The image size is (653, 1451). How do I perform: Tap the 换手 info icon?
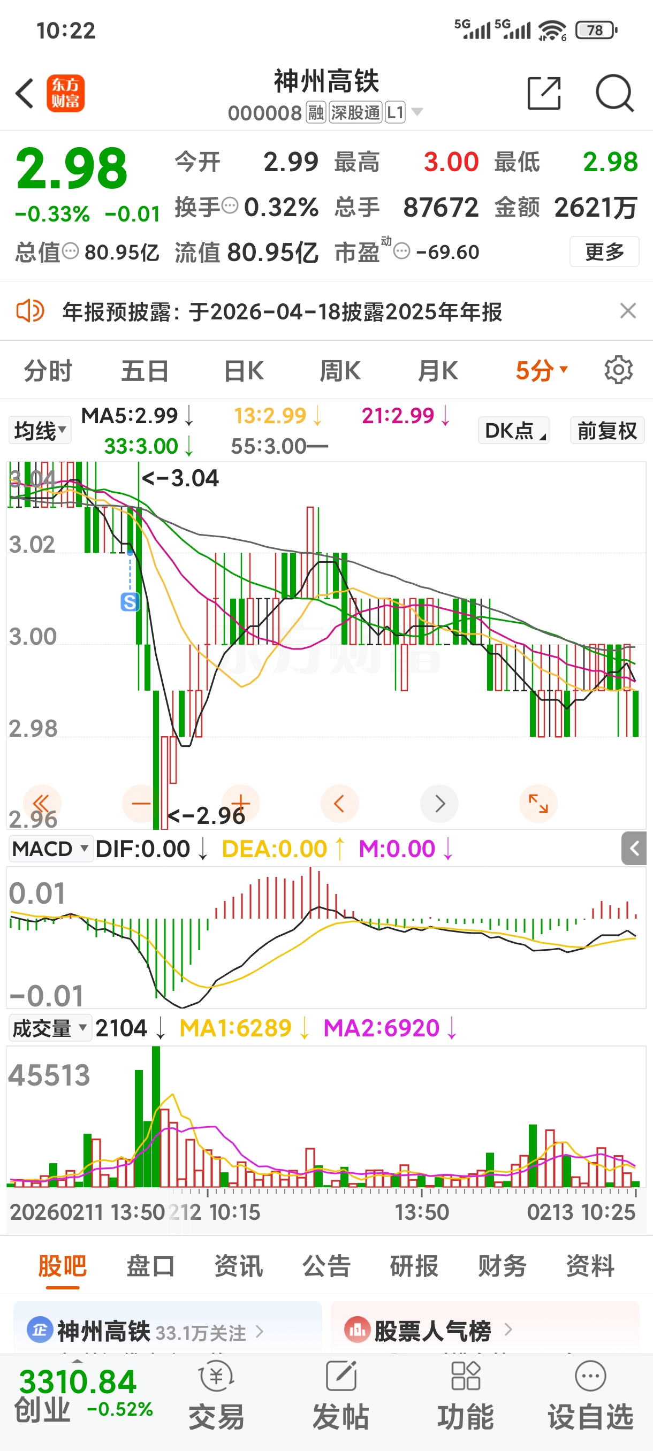pyautogui.click(x=229, y=206)
